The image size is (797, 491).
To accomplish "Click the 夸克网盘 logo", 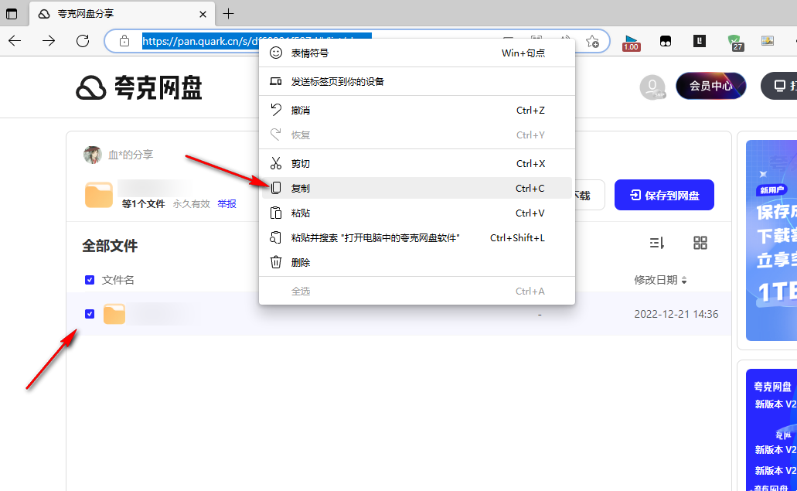I will click(x=139, y=87).
